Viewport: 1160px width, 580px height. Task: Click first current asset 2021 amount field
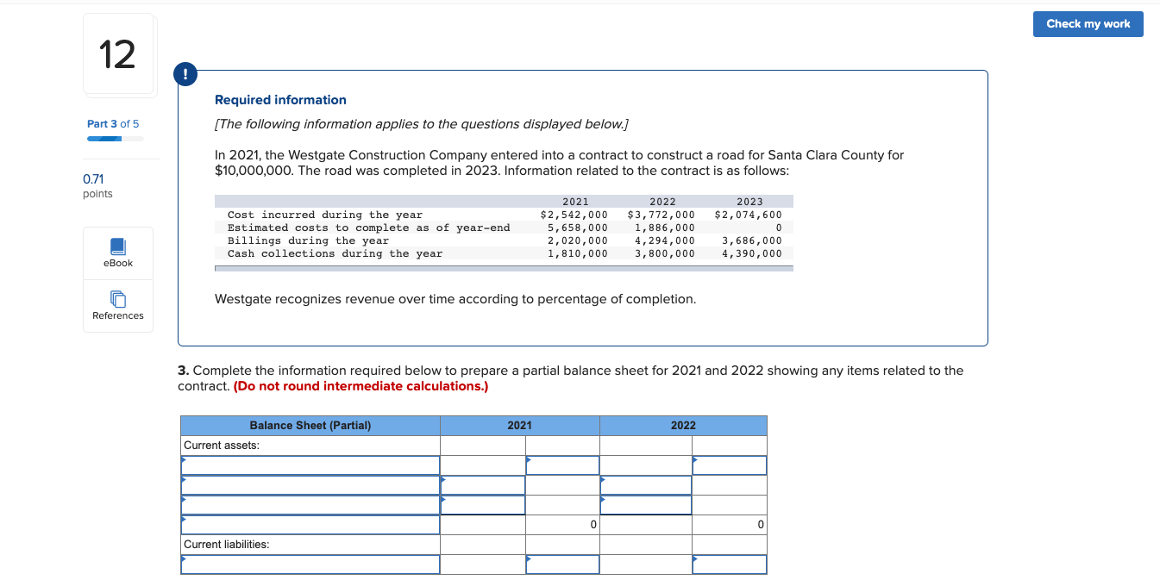pyautogui.click(x=562, y=465)
